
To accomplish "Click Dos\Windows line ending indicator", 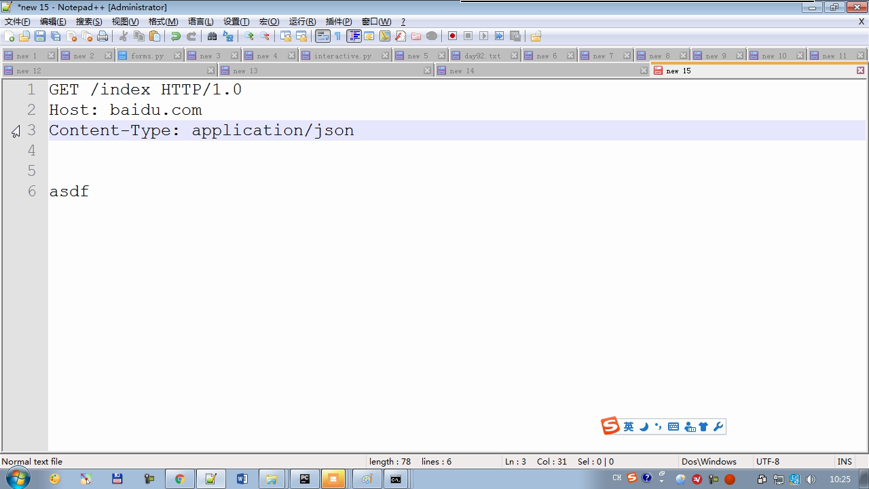I will point(709,462).
